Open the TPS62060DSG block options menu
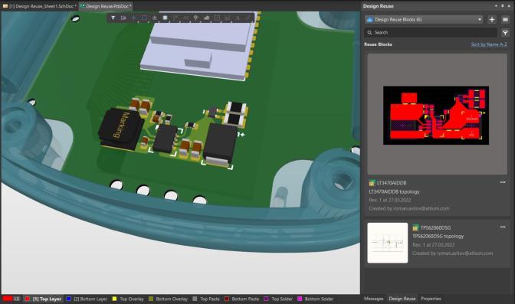515x304 pixels. 503,227
